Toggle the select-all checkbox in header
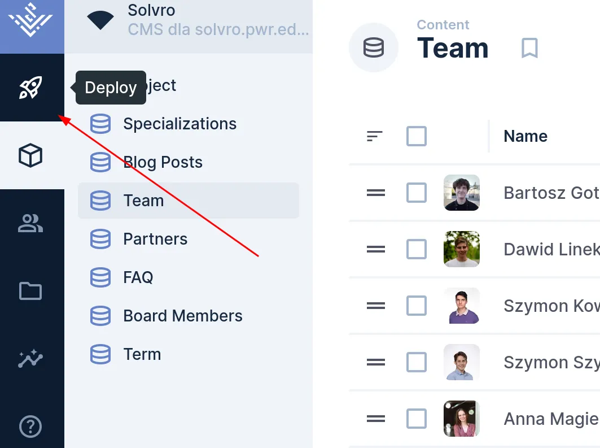The width and height of the screenshot is (600, 448). tap(417, 136)
